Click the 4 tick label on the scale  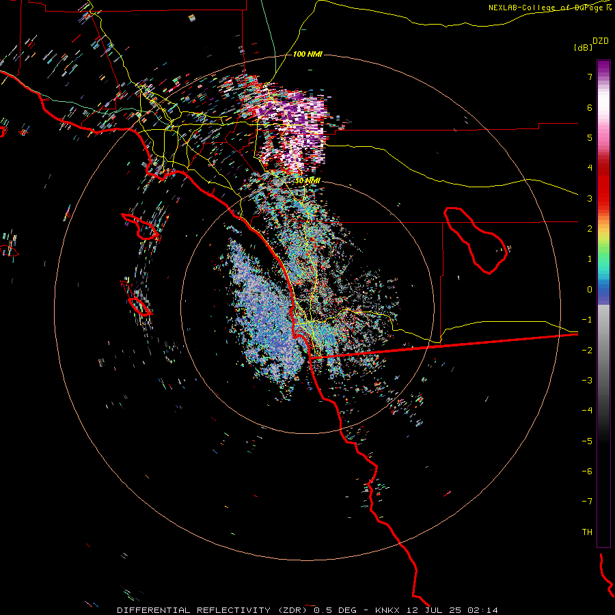click(590, 168)
